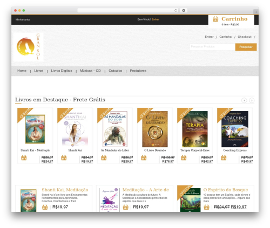This screenshot has height=228, width=270.
Task: Open the Home menu item
Action: pyautogui.click(x=22, y=71)
